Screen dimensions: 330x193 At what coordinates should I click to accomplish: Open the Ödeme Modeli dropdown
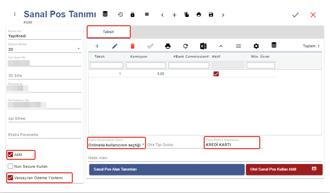pyautogui.click(x=78, y=49)
